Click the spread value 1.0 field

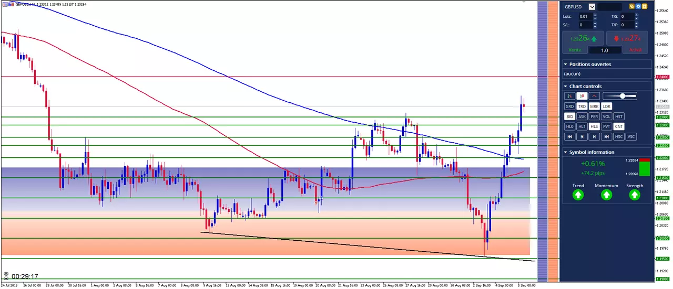pos(605,50)
